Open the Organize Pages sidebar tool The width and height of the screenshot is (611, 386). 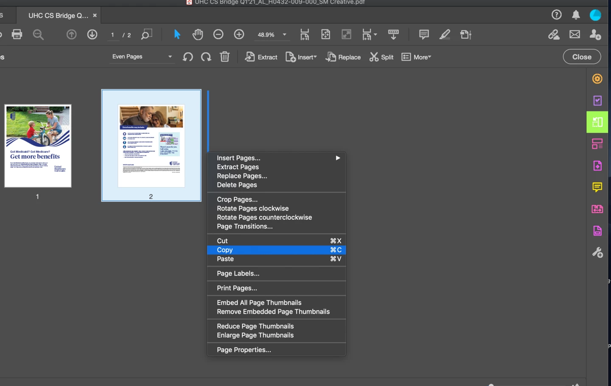click(597, 122)
